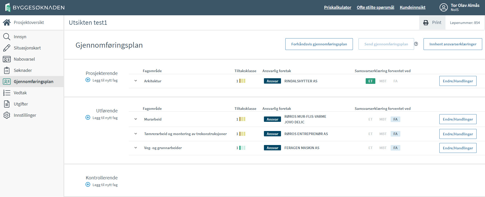Screen dimensions: 485x197
Task: Toggle FA for Murarbeid
Action: [395, 119]
